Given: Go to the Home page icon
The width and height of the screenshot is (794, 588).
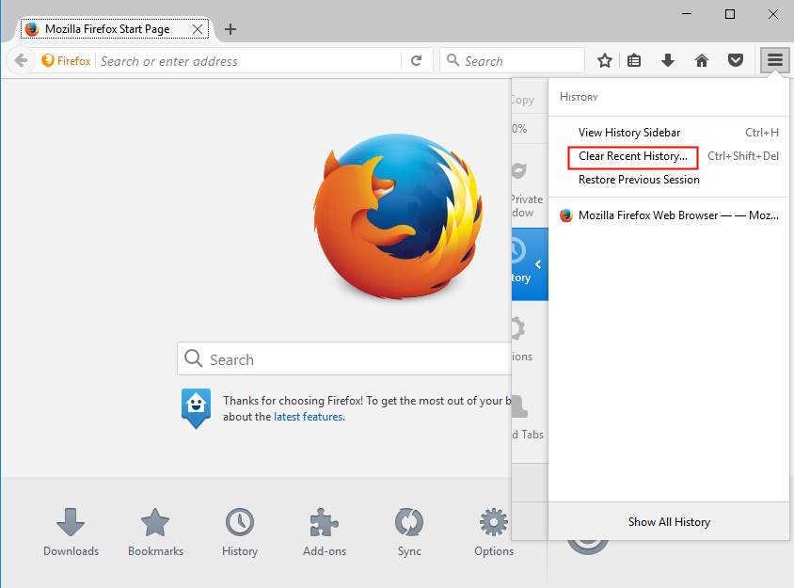Looking at the screenshot, I should coord(702,60).
